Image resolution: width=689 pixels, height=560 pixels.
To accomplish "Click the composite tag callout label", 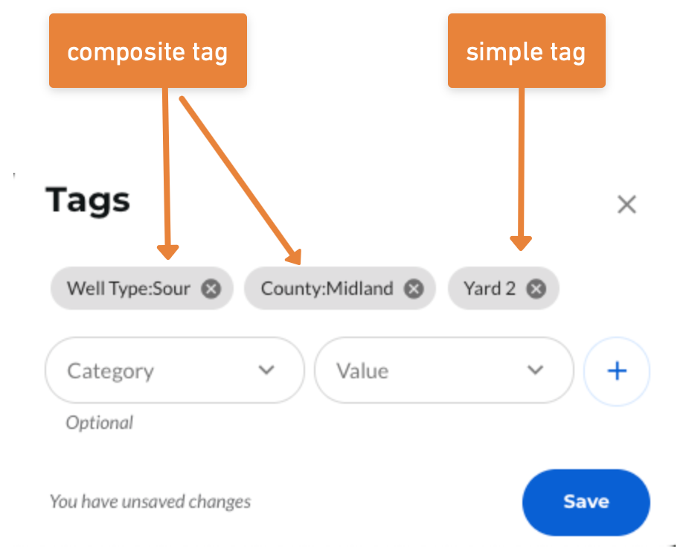I will pyautogui.click(x=147, y=50).
